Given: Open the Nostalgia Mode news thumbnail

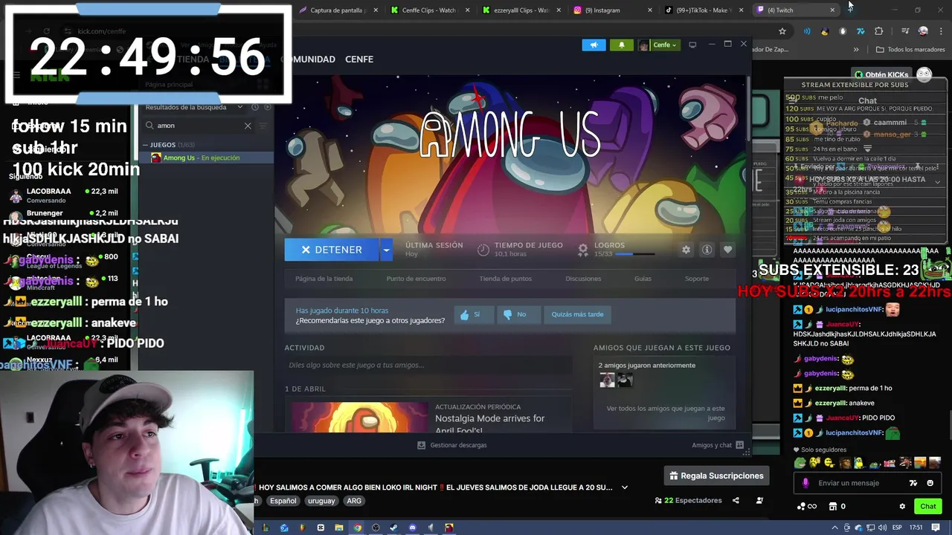Looking at the screenshot, I should coord(359,417).
